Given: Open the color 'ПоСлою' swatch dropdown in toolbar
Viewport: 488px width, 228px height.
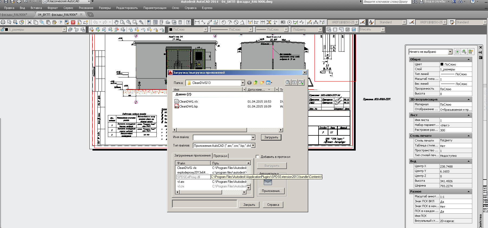Looking at the screenshot, I should (x=206, y=30).
